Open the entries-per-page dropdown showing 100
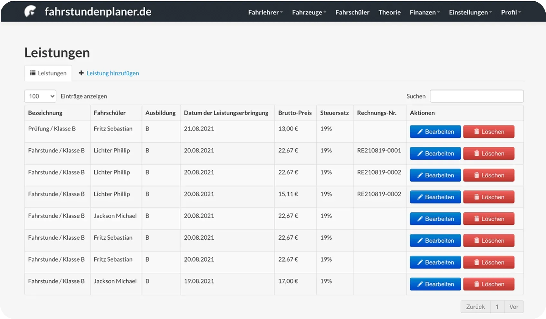Screen dimensions: 546x319 click(x=40, y=96)
